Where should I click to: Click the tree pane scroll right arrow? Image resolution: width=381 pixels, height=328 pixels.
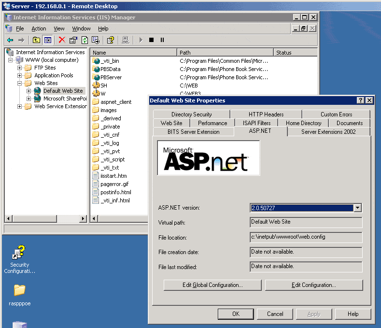pos(83,218)
